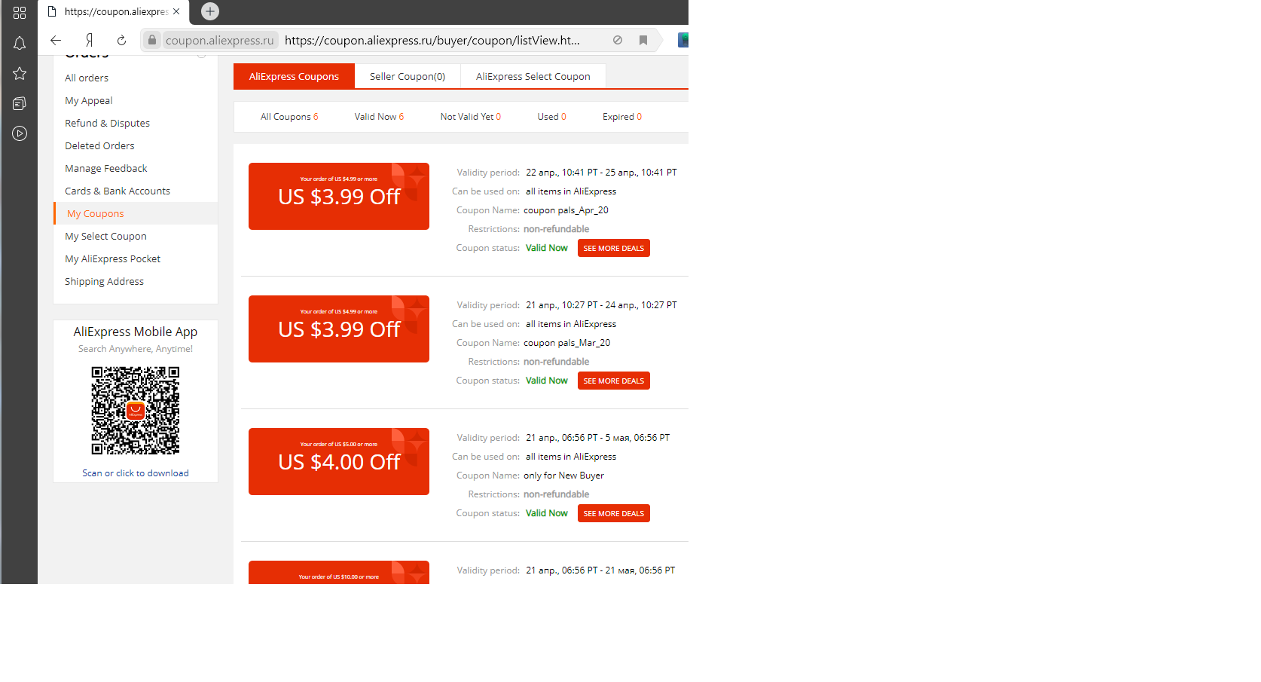1261x682 pixels.
Task: Close the coupon.aliexpress browser tab
Action: (x=176, y=11)
